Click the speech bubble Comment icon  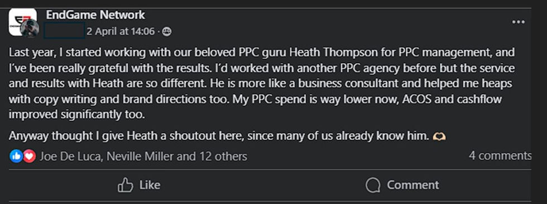[x=373, y=185]
